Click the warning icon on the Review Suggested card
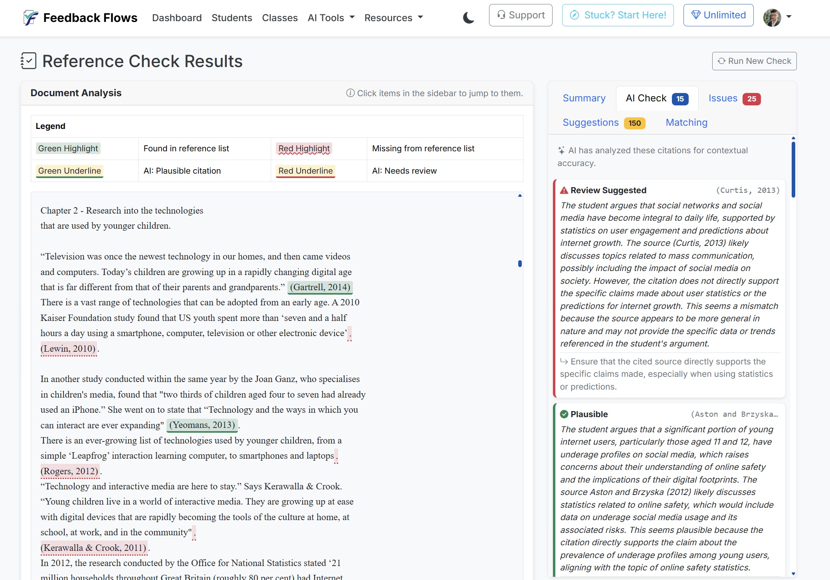The width and height of the screenshot is (830, 580). (x=564, y=190)
